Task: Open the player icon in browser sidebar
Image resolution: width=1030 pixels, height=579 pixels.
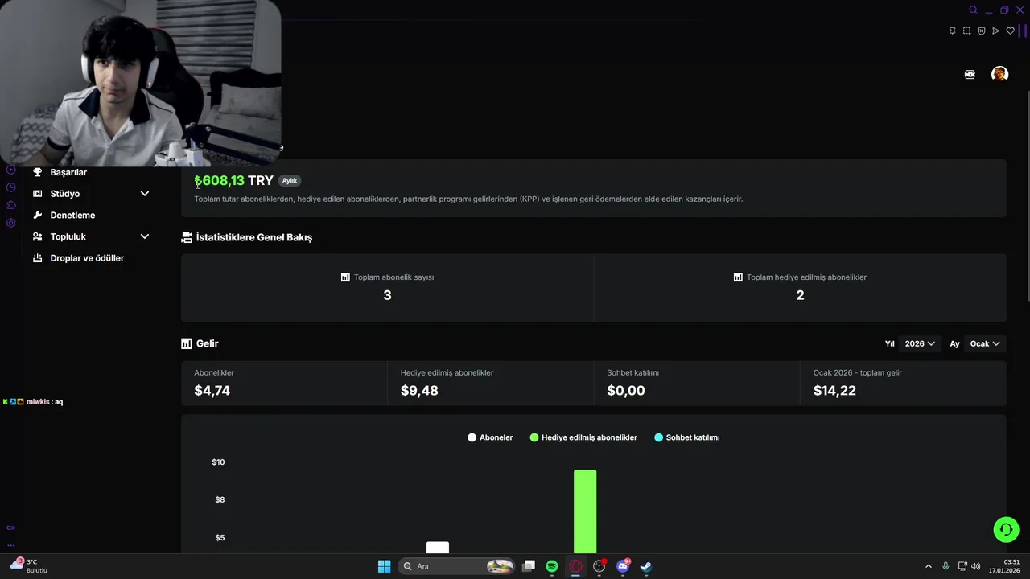Action: click(10, 170)
